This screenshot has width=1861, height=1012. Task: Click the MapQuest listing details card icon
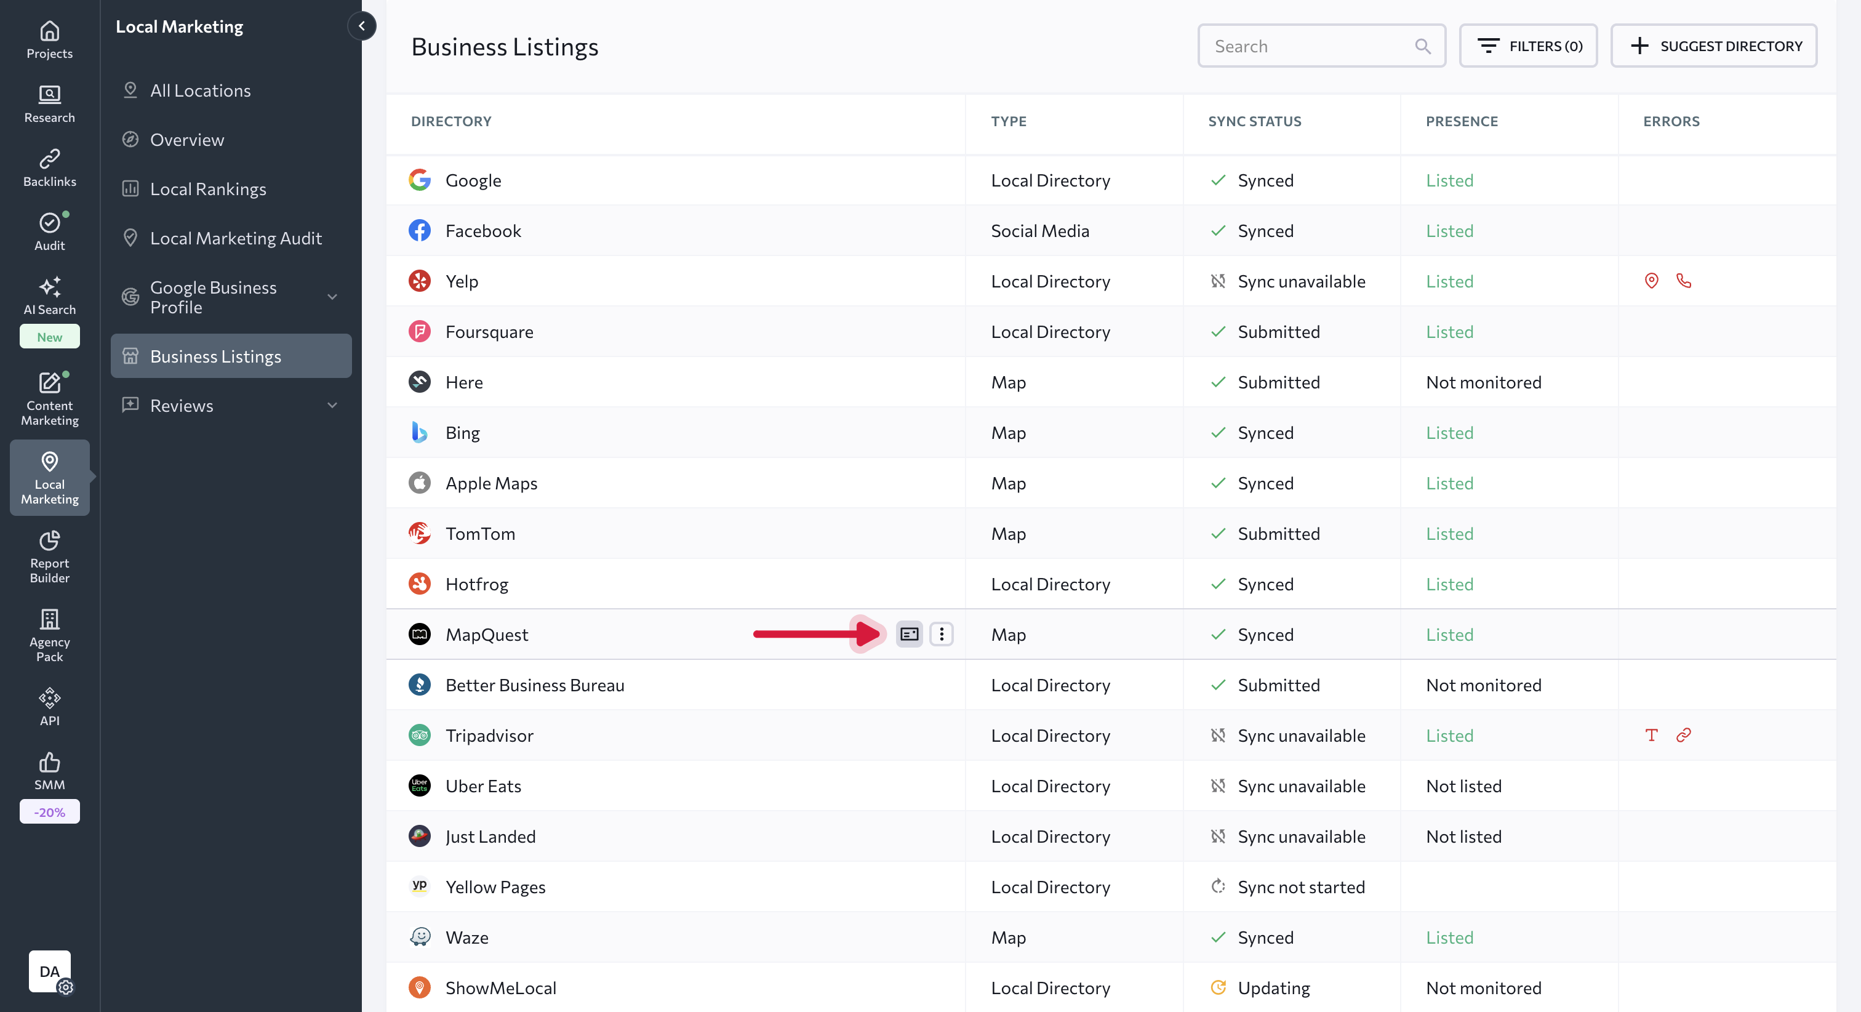point(909,634)
